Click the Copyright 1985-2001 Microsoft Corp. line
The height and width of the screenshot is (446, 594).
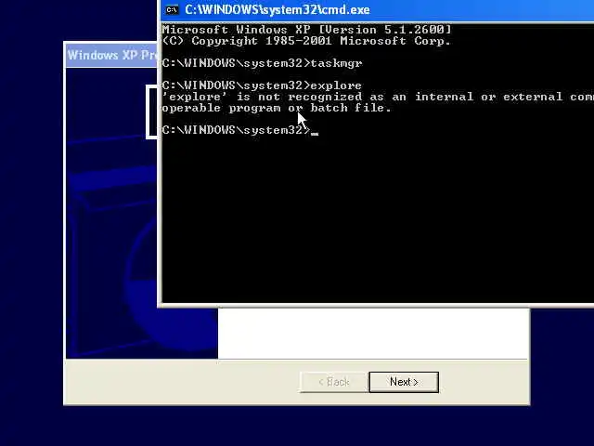click(x=306, y=41)
